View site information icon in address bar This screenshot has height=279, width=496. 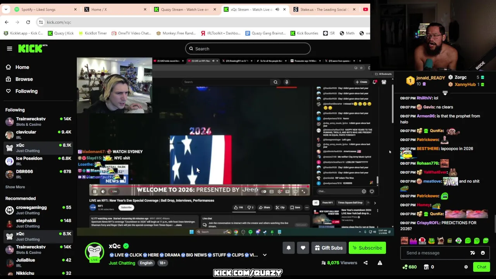(x=41, y=22)
